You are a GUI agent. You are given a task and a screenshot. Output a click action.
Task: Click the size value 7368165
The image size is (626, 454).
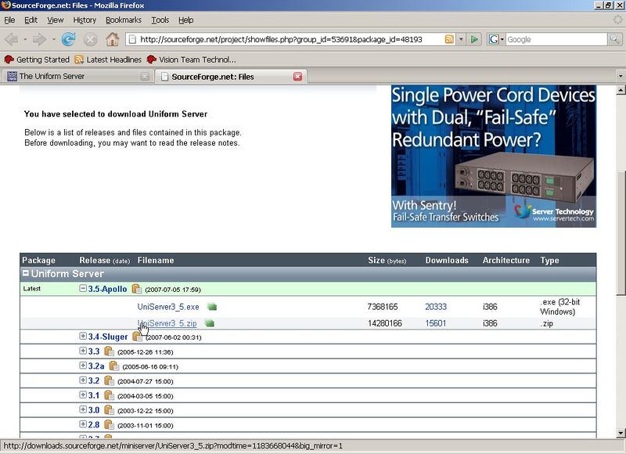click(383, 307)
